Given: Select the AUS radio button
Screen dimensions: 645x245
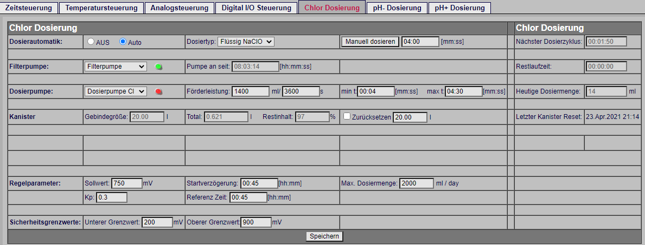Looking at the screenshot, I should (91, 42).
